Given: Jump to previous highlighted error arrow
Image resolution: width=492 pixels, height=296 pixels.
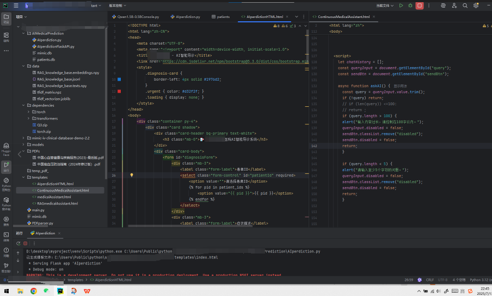Looking at the screenshot, I should coord(300,26).
